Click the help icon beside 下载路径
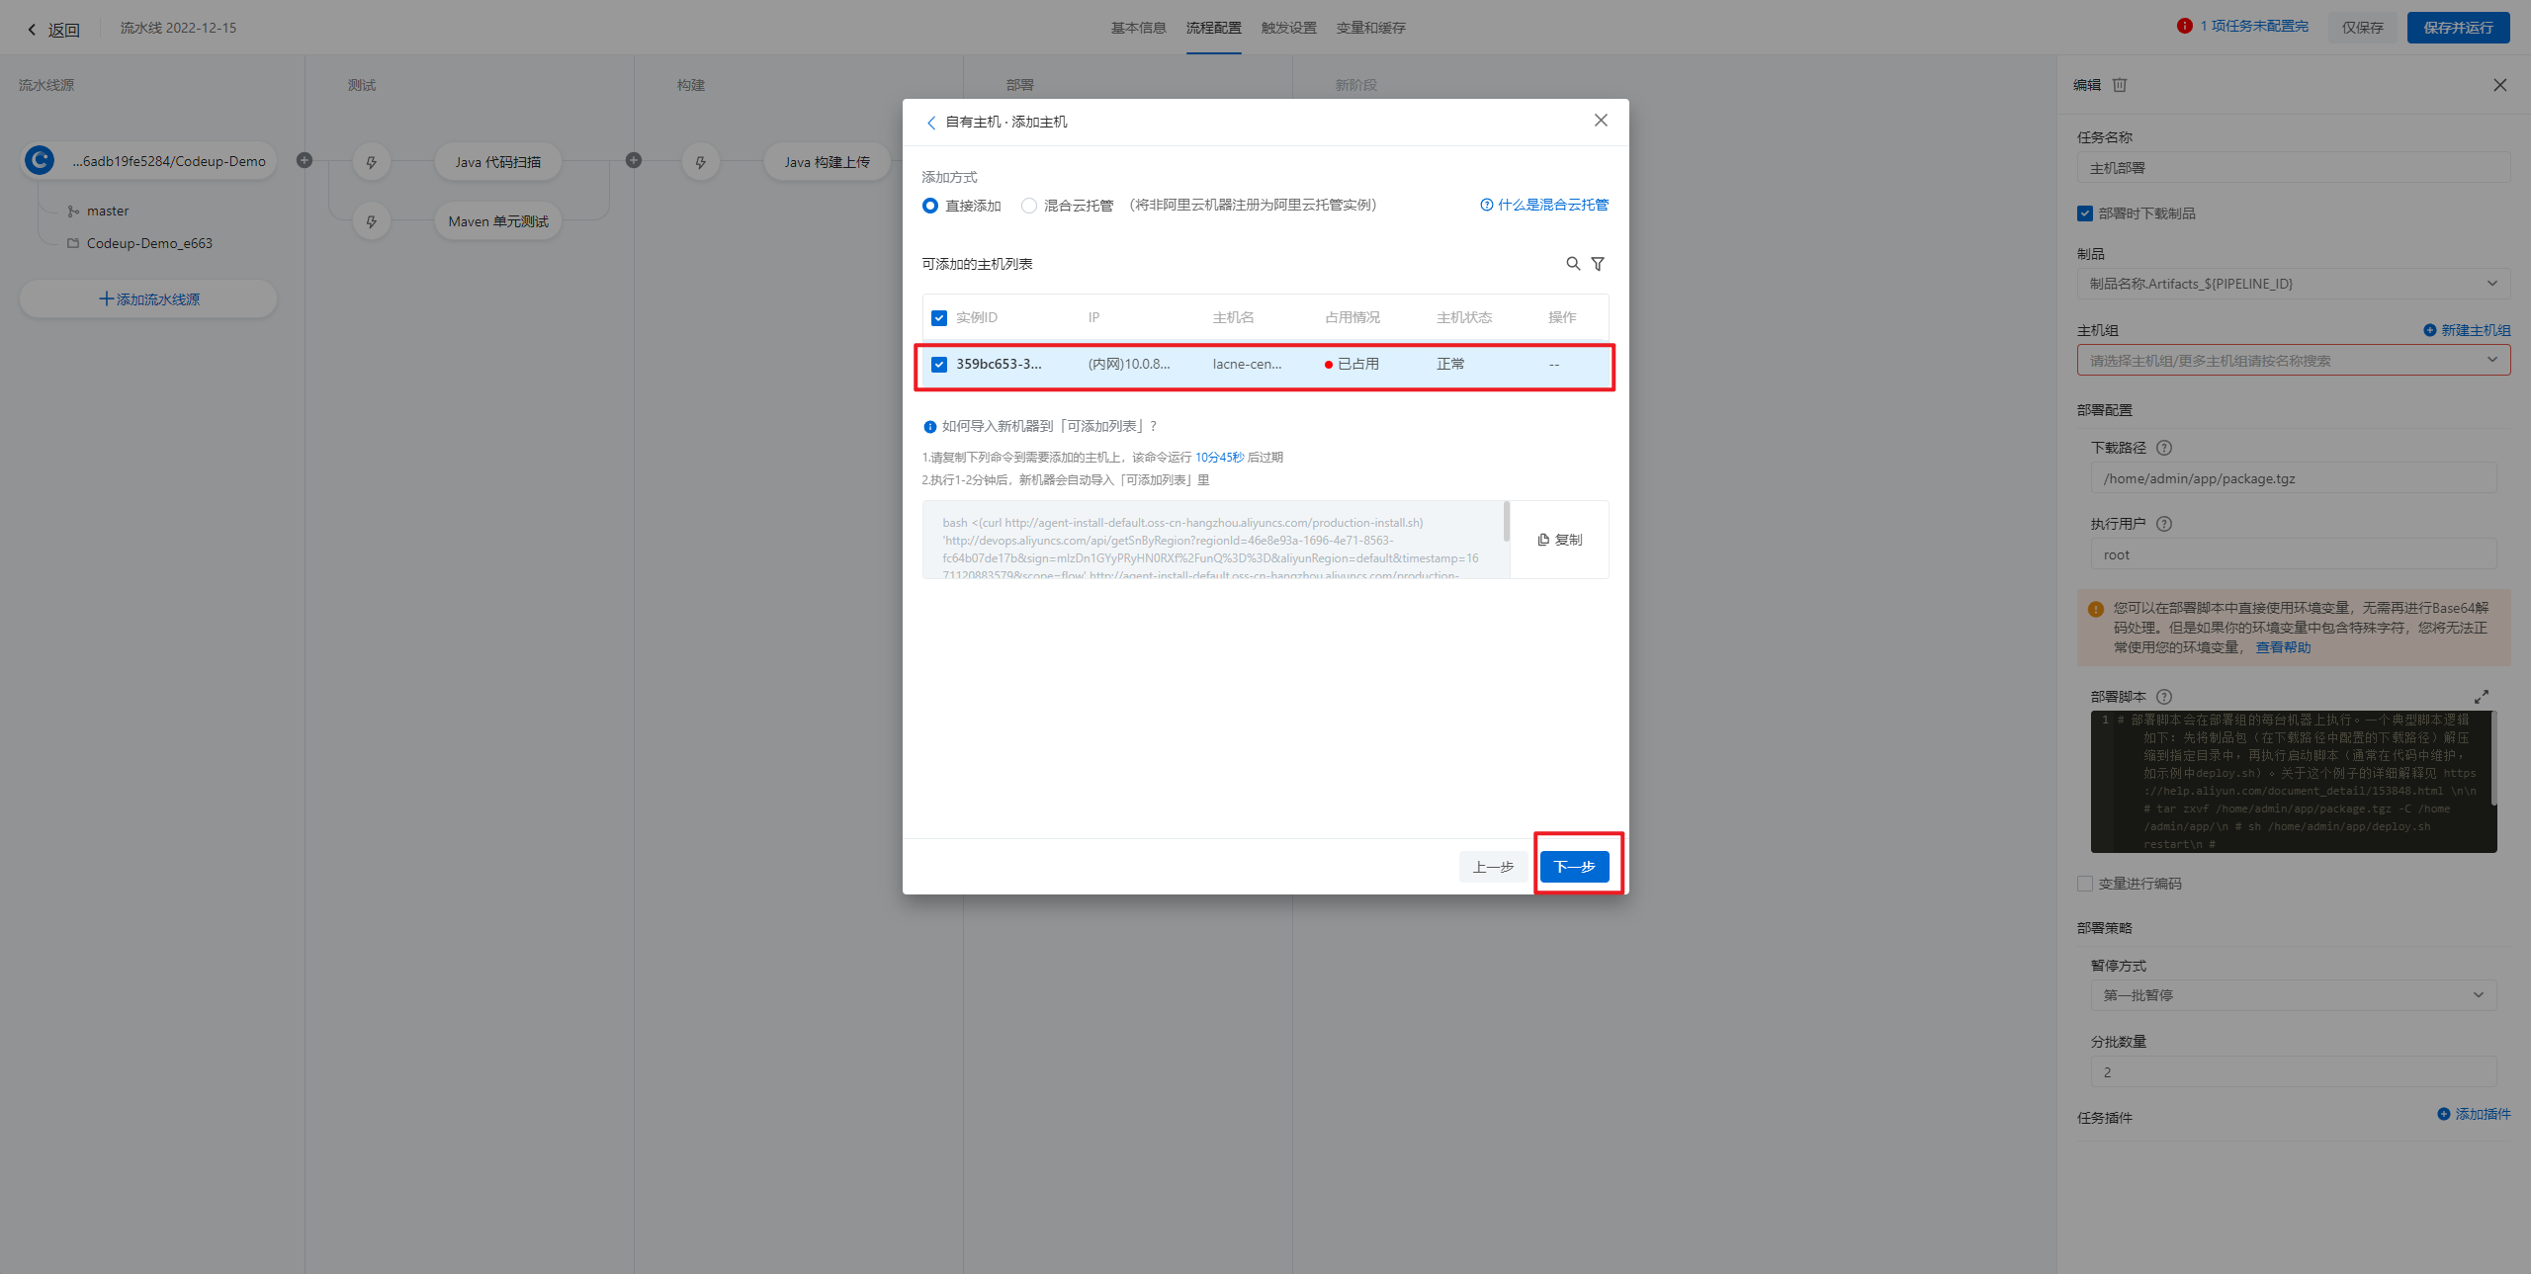 2163,448
